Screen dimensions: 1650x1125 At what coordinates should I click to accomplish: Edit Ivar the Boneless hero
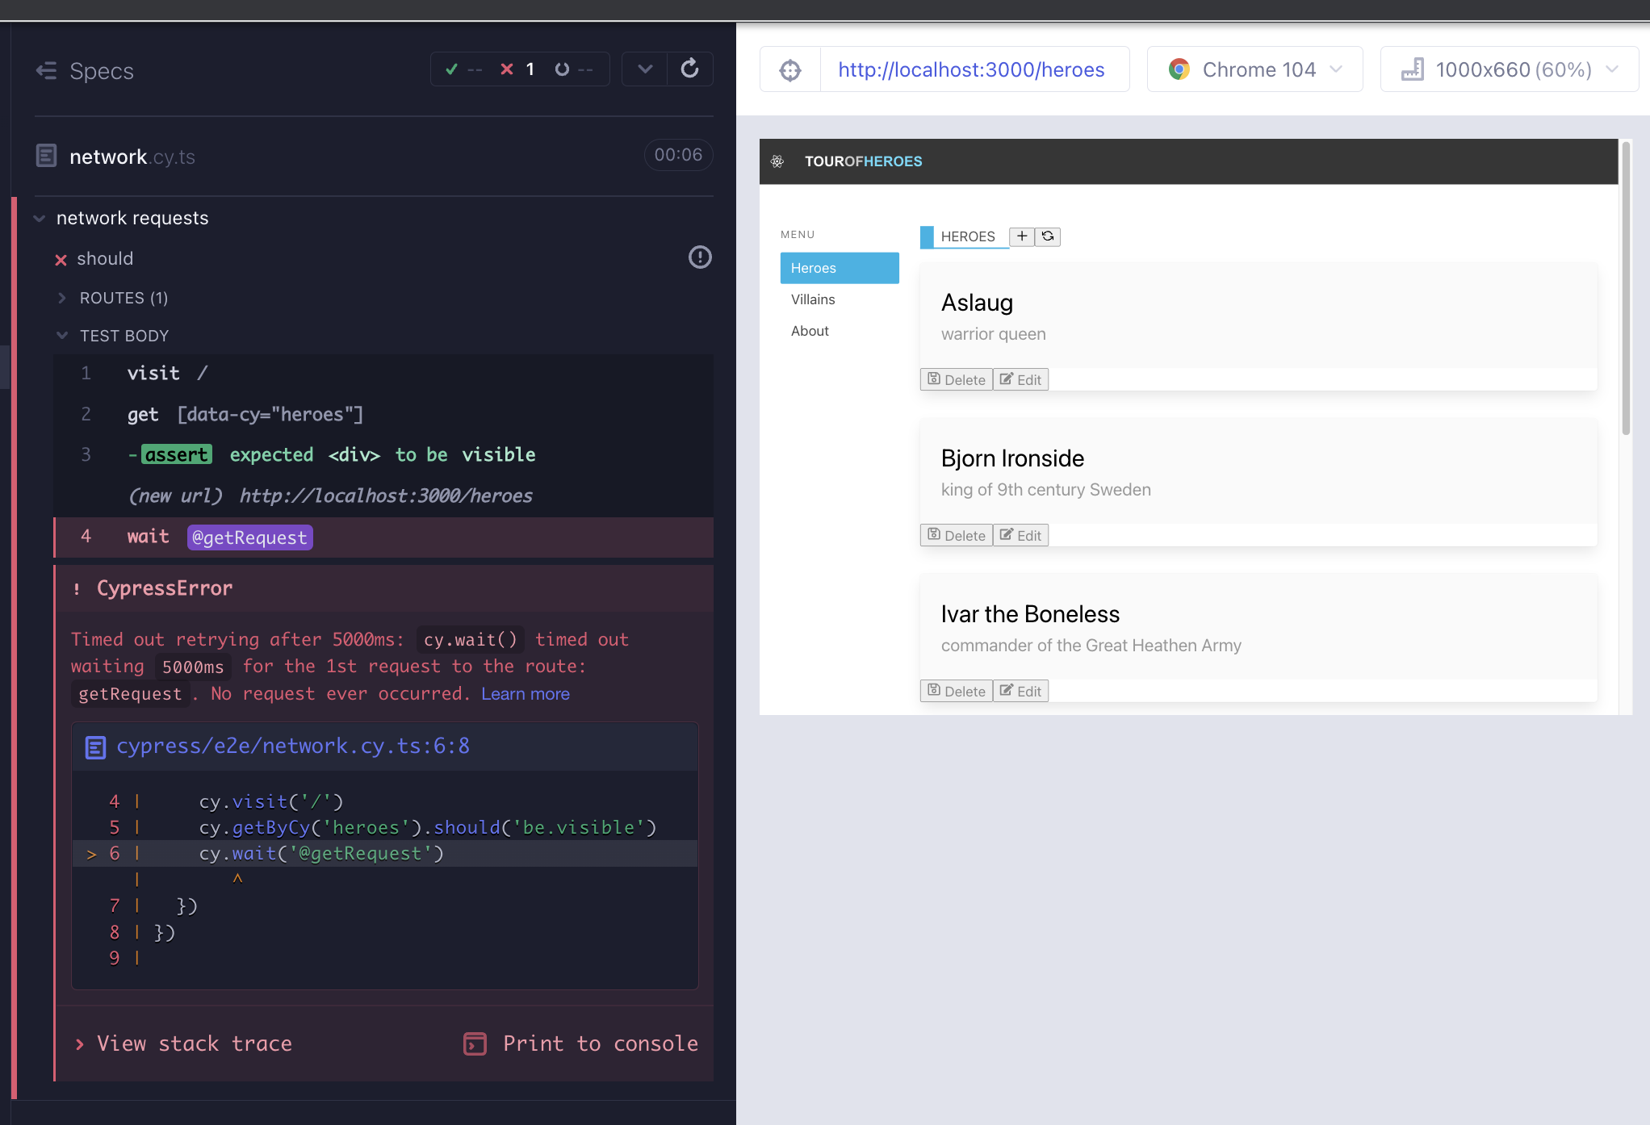coord(1020,691)
